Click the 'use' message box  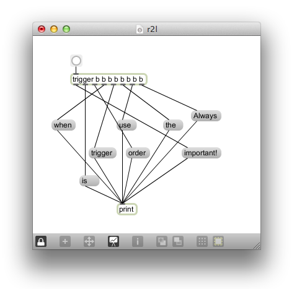(x=127, y=125)
